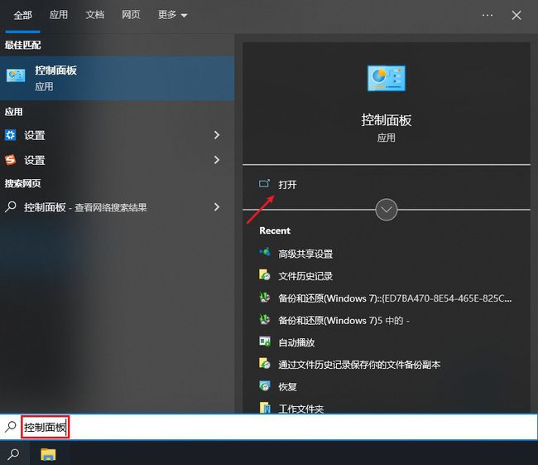
Task: Click icon of 备份和还原(Windows 7)5 中的 entry
Action: click(x=265, y=319)
